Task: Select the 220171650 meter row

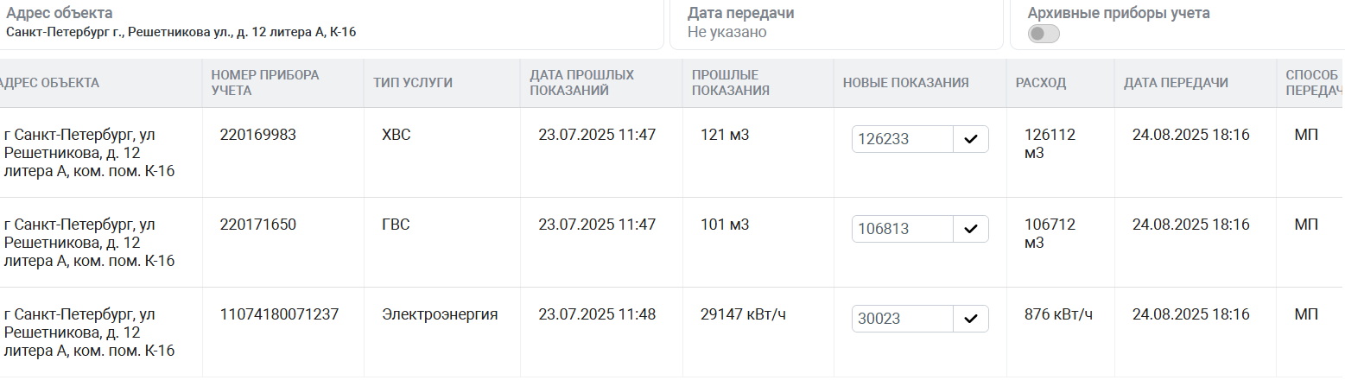Action: click(672, 243)
